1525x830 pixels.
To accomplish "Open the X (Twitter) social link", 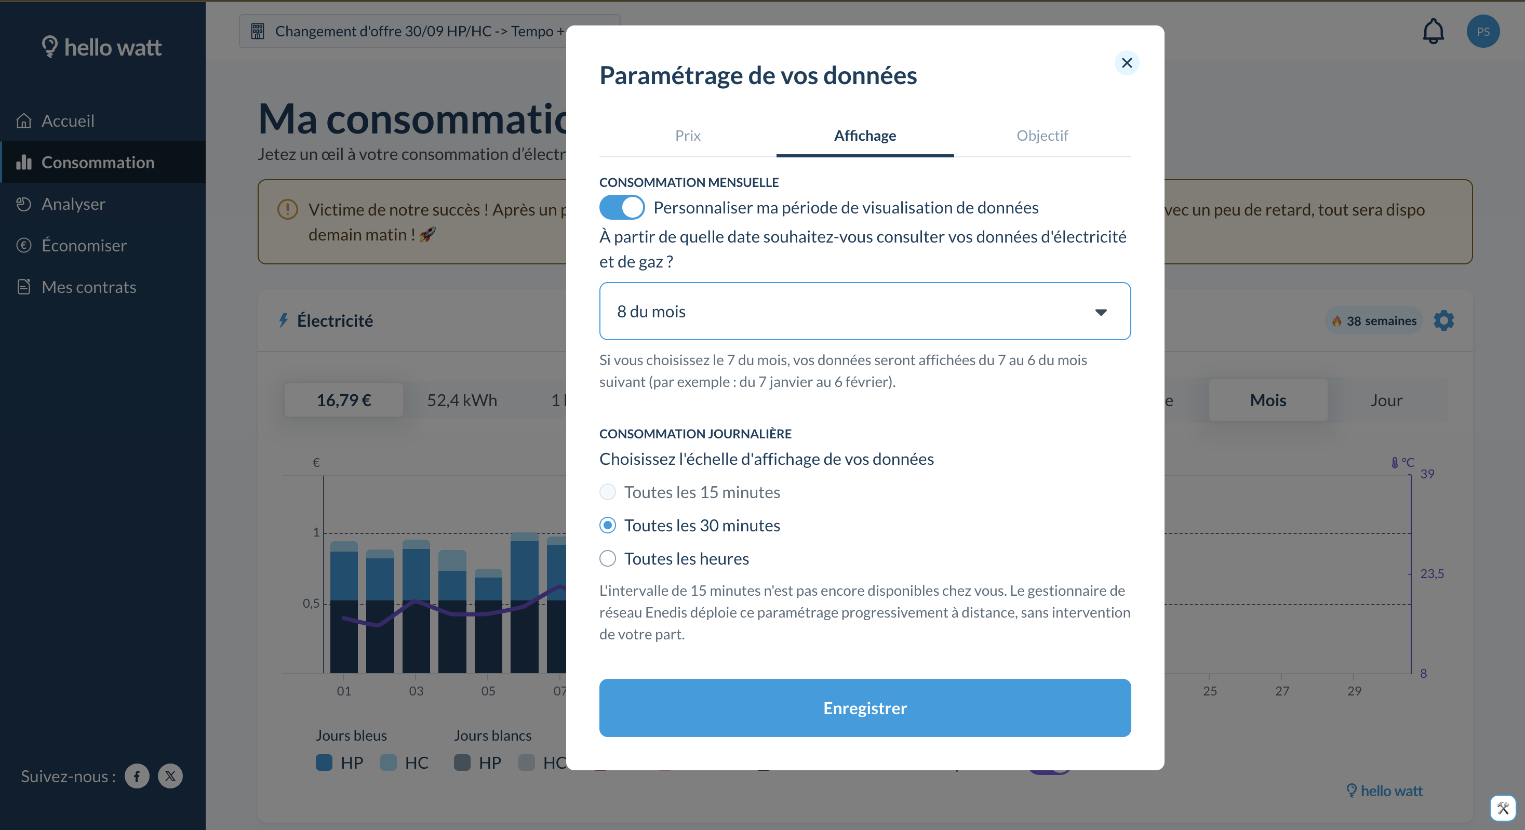I will coord(170,776).
